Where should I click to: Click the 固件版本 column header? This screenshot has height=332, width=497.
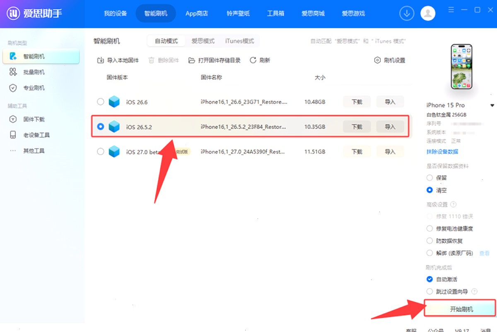(x=117, y=77)
